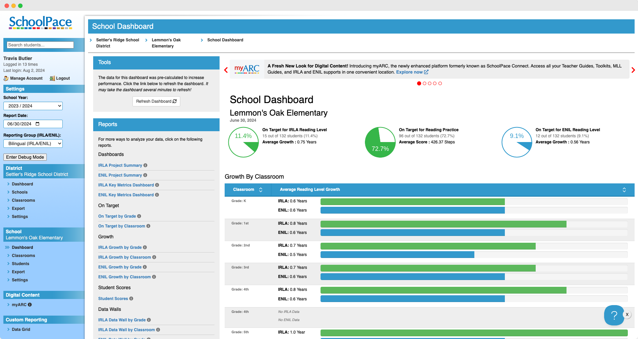Click info icon next to IRLA Project Summary
Viewport: 638px width, 339px height.
click(145, 165)
